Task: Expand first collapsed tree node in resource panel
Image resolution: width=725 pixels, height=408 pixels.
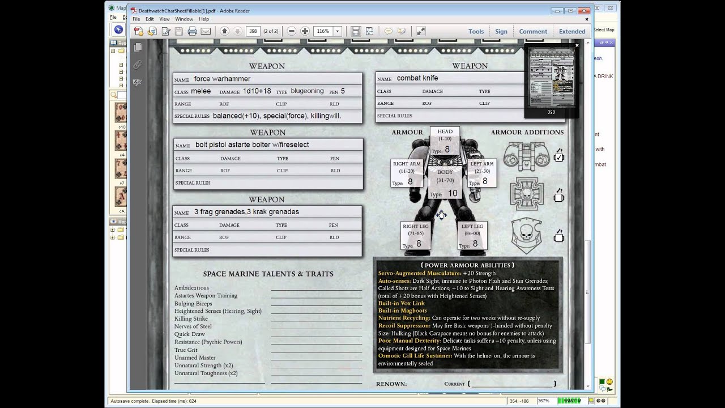Action: [x=121, y=65]
